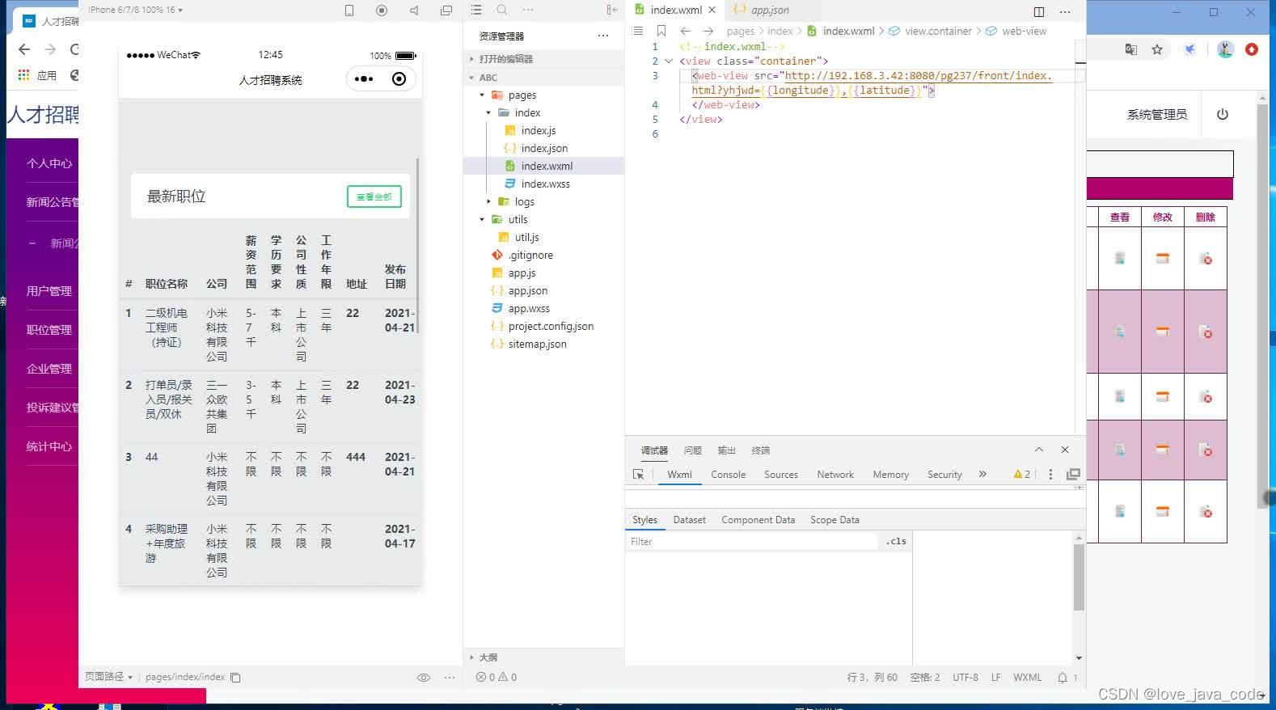
Task: Copy the page path icon
Action: click(x=235, y=678)
